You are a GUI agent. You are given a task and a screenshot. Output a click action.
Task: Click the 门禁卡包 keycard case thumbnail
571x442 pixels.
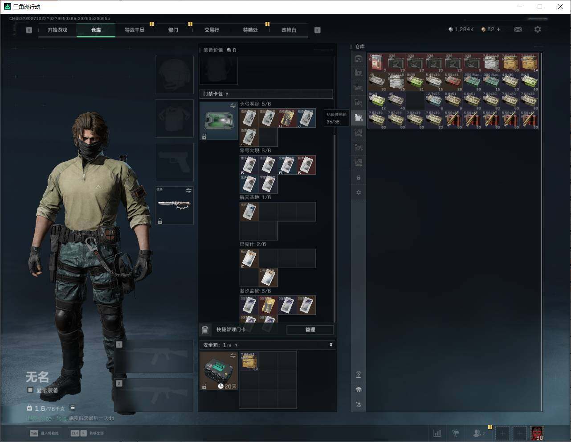tap(219, 121)
